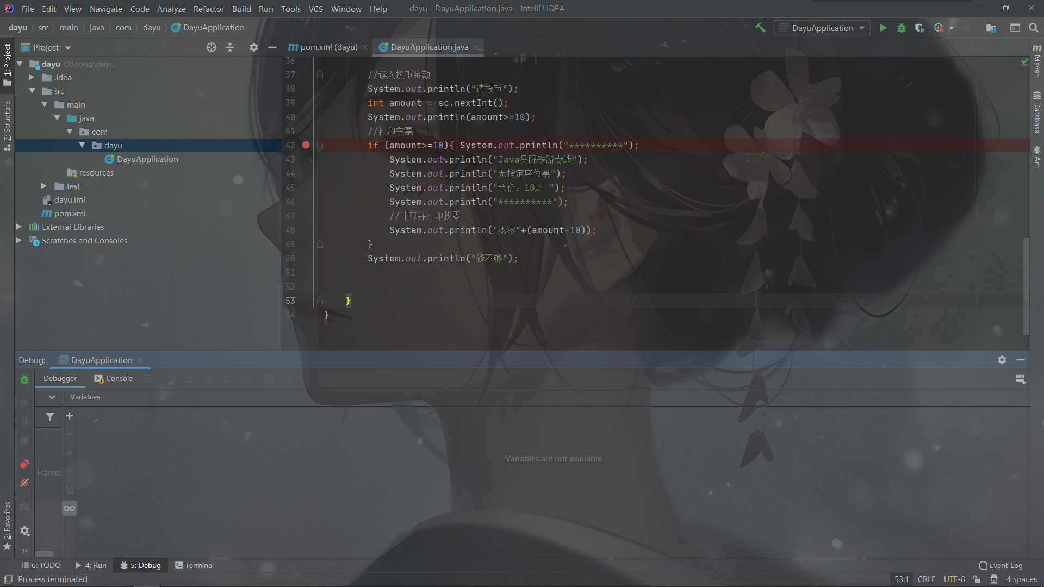The width and height of the screenshot is (1044, 587).
Task: Open the DayuApplication run configuration dropdown
Action: pyautogui.click(x=822, y=28)
